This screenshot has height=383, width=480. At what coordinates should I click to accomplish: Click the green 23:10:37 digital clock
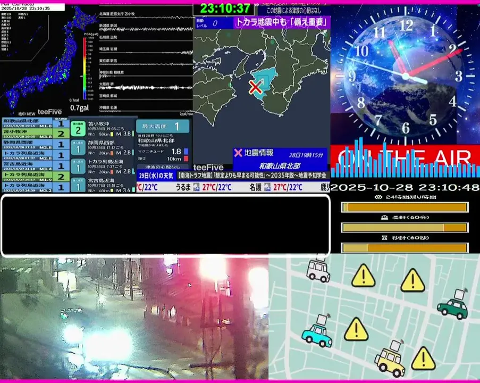(x=225, y=9)
